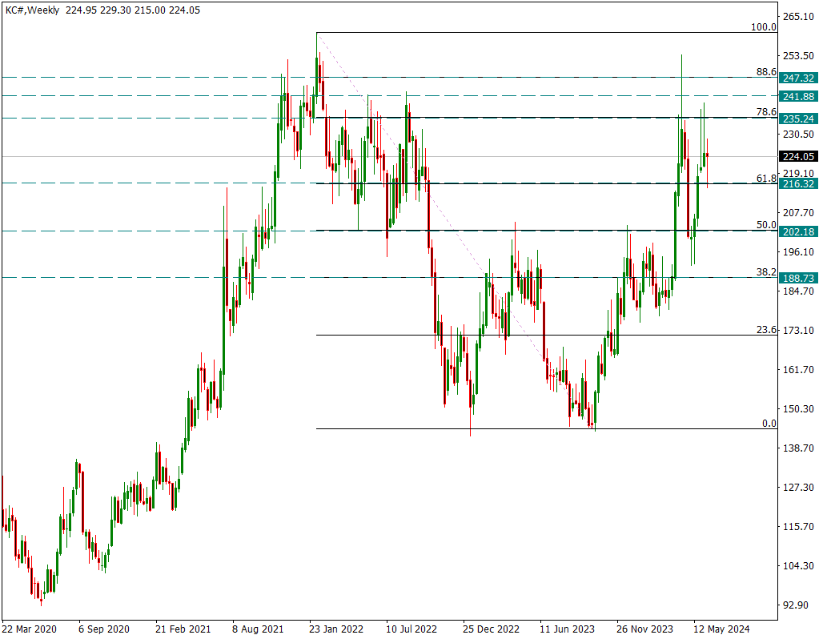The image size is (823, 639).
Task: Select the Fibonacci 100.0 level label
Action: click(764, 27)
